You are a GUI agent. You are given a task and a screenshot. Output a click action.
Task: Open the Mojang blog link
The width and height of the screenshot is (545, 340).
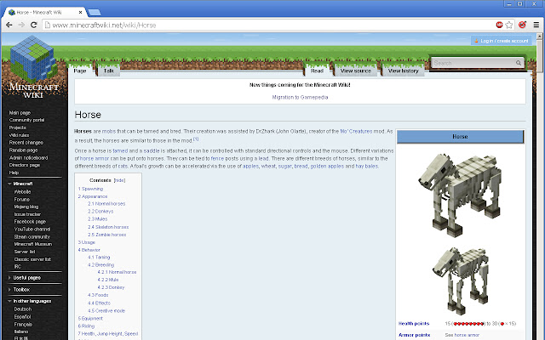(26, 207)
